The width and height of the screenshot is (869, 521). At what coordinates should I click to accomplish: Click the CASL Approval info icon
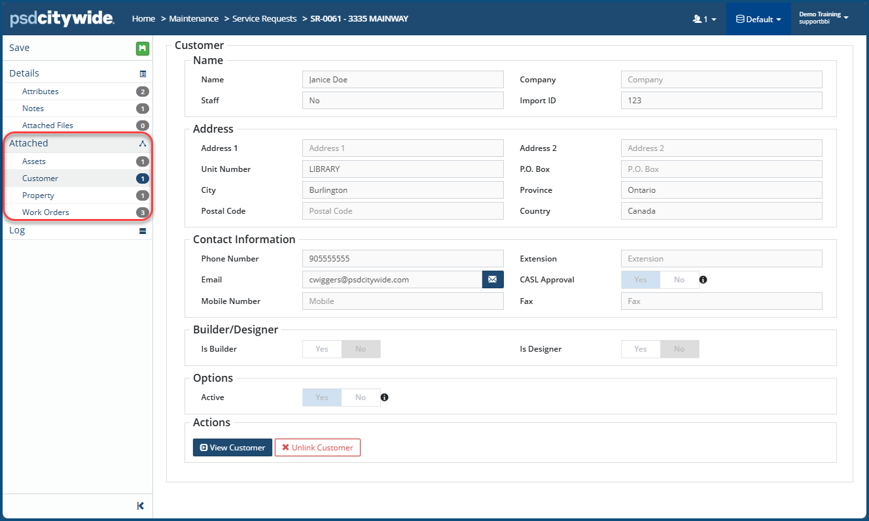point(703,280)
